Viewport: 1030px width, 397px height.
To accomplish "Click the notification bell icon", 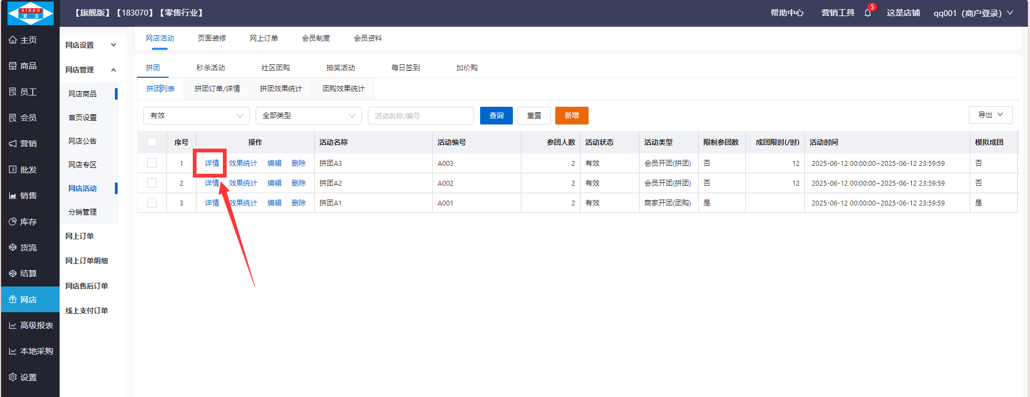I will click(867, 13).
